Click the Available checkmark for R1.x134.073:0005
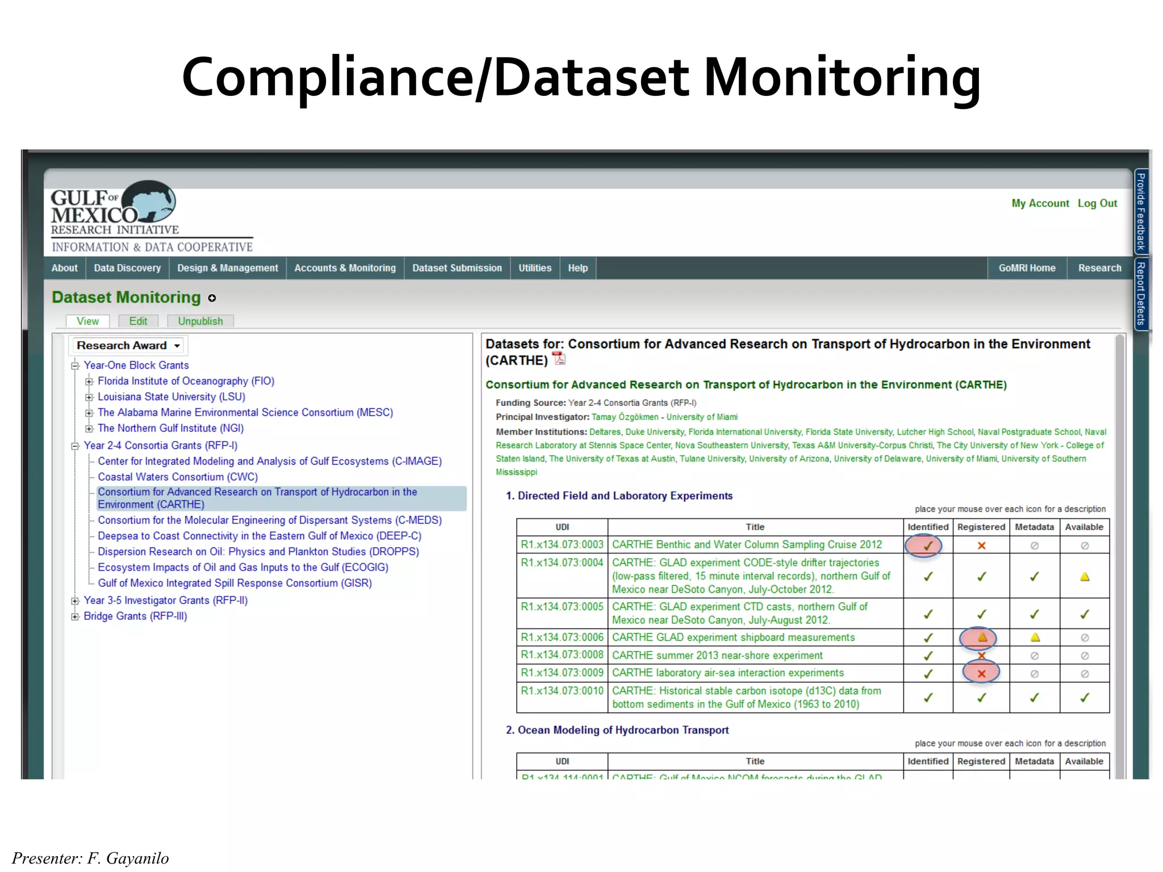 [x=1085, y=614]
